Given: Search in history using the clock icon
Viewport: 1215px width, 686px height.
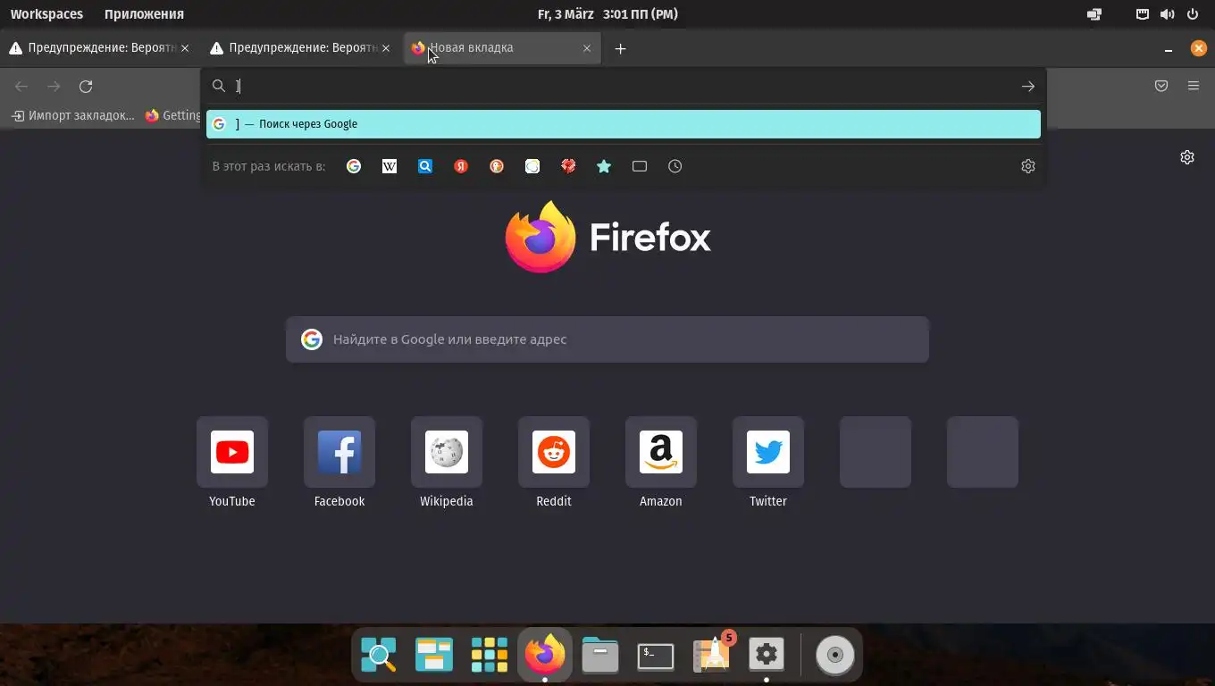Looking at the screenshot, I should click(675, 166).
